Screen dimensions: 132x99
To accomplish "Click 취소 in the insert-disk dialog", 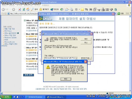I will click(86, 43).
